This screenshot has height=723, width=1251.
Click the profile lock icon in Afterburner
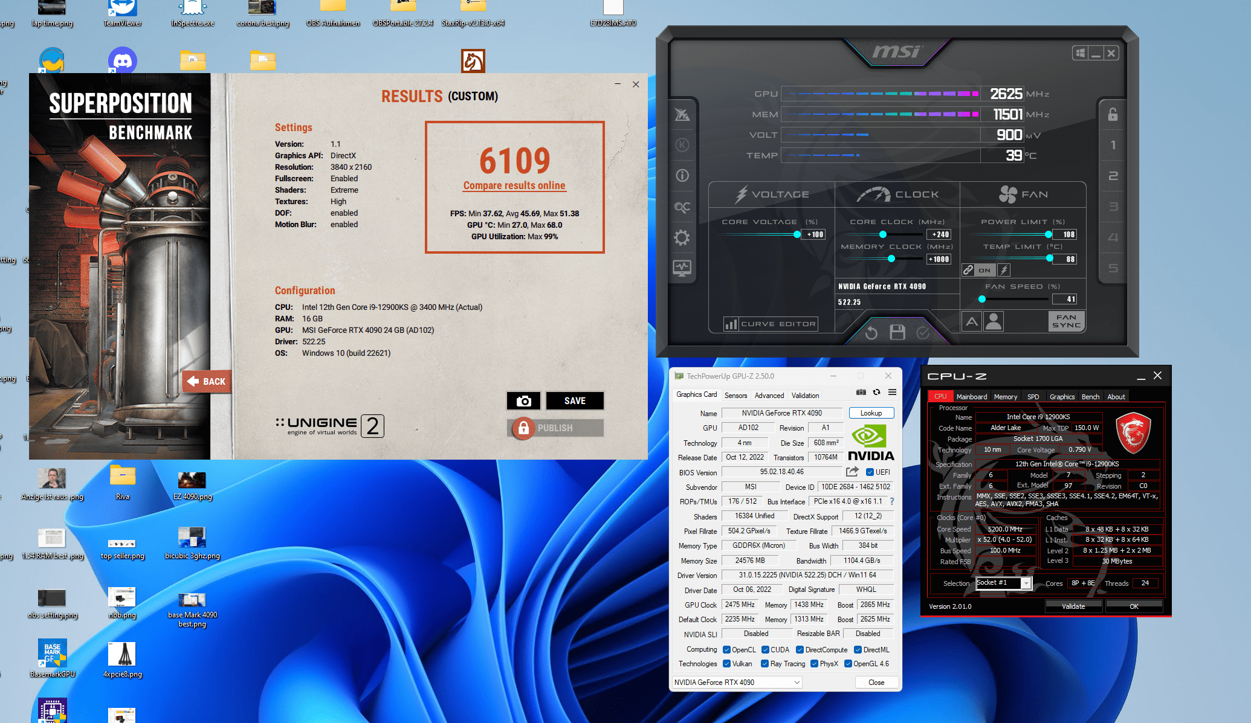pyautogui.click(x=1113, y=114)
